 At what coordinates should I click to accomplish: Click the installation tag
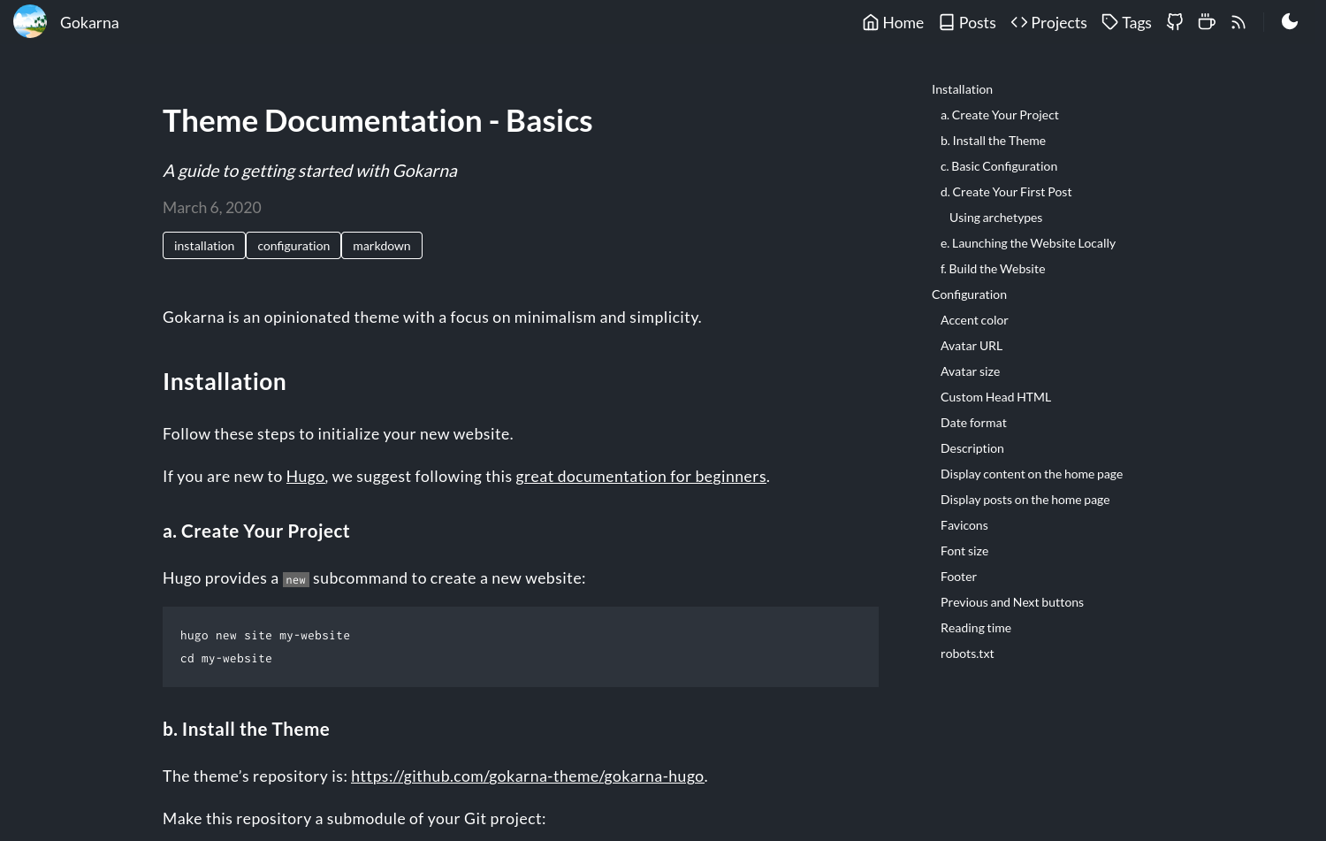204,246
